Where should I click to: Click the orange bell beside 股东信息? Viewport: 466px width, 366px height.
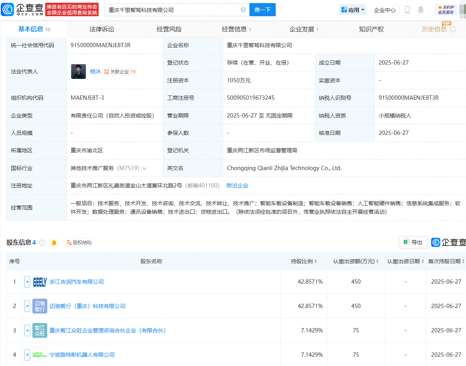pyautogui.click(x=54, y=243)
